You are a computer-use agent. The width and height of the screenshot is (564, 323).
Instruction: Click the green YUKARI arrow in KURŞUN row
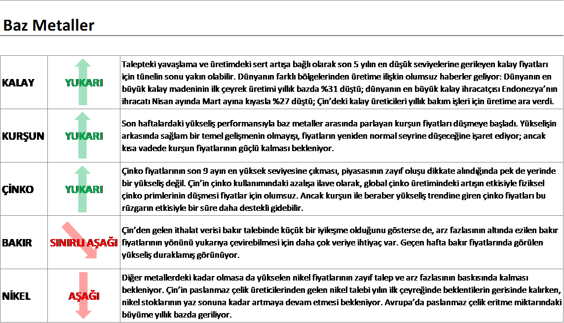tap(83, 135)
